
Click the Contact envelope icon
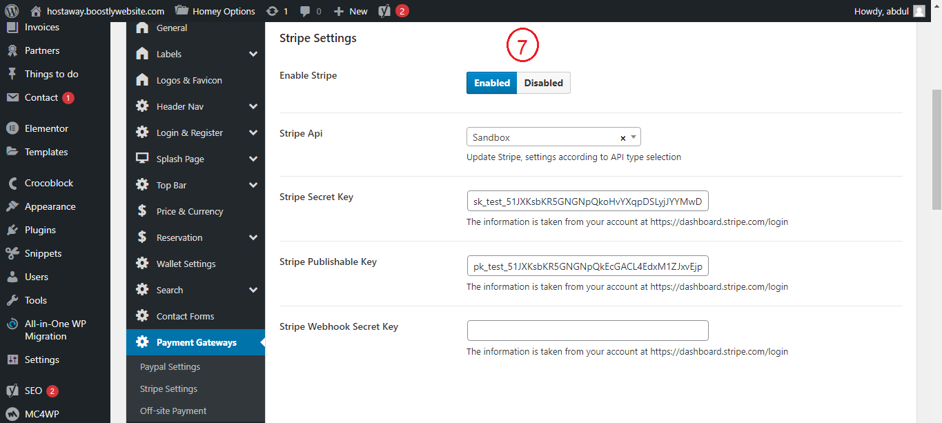click(12, 97)
